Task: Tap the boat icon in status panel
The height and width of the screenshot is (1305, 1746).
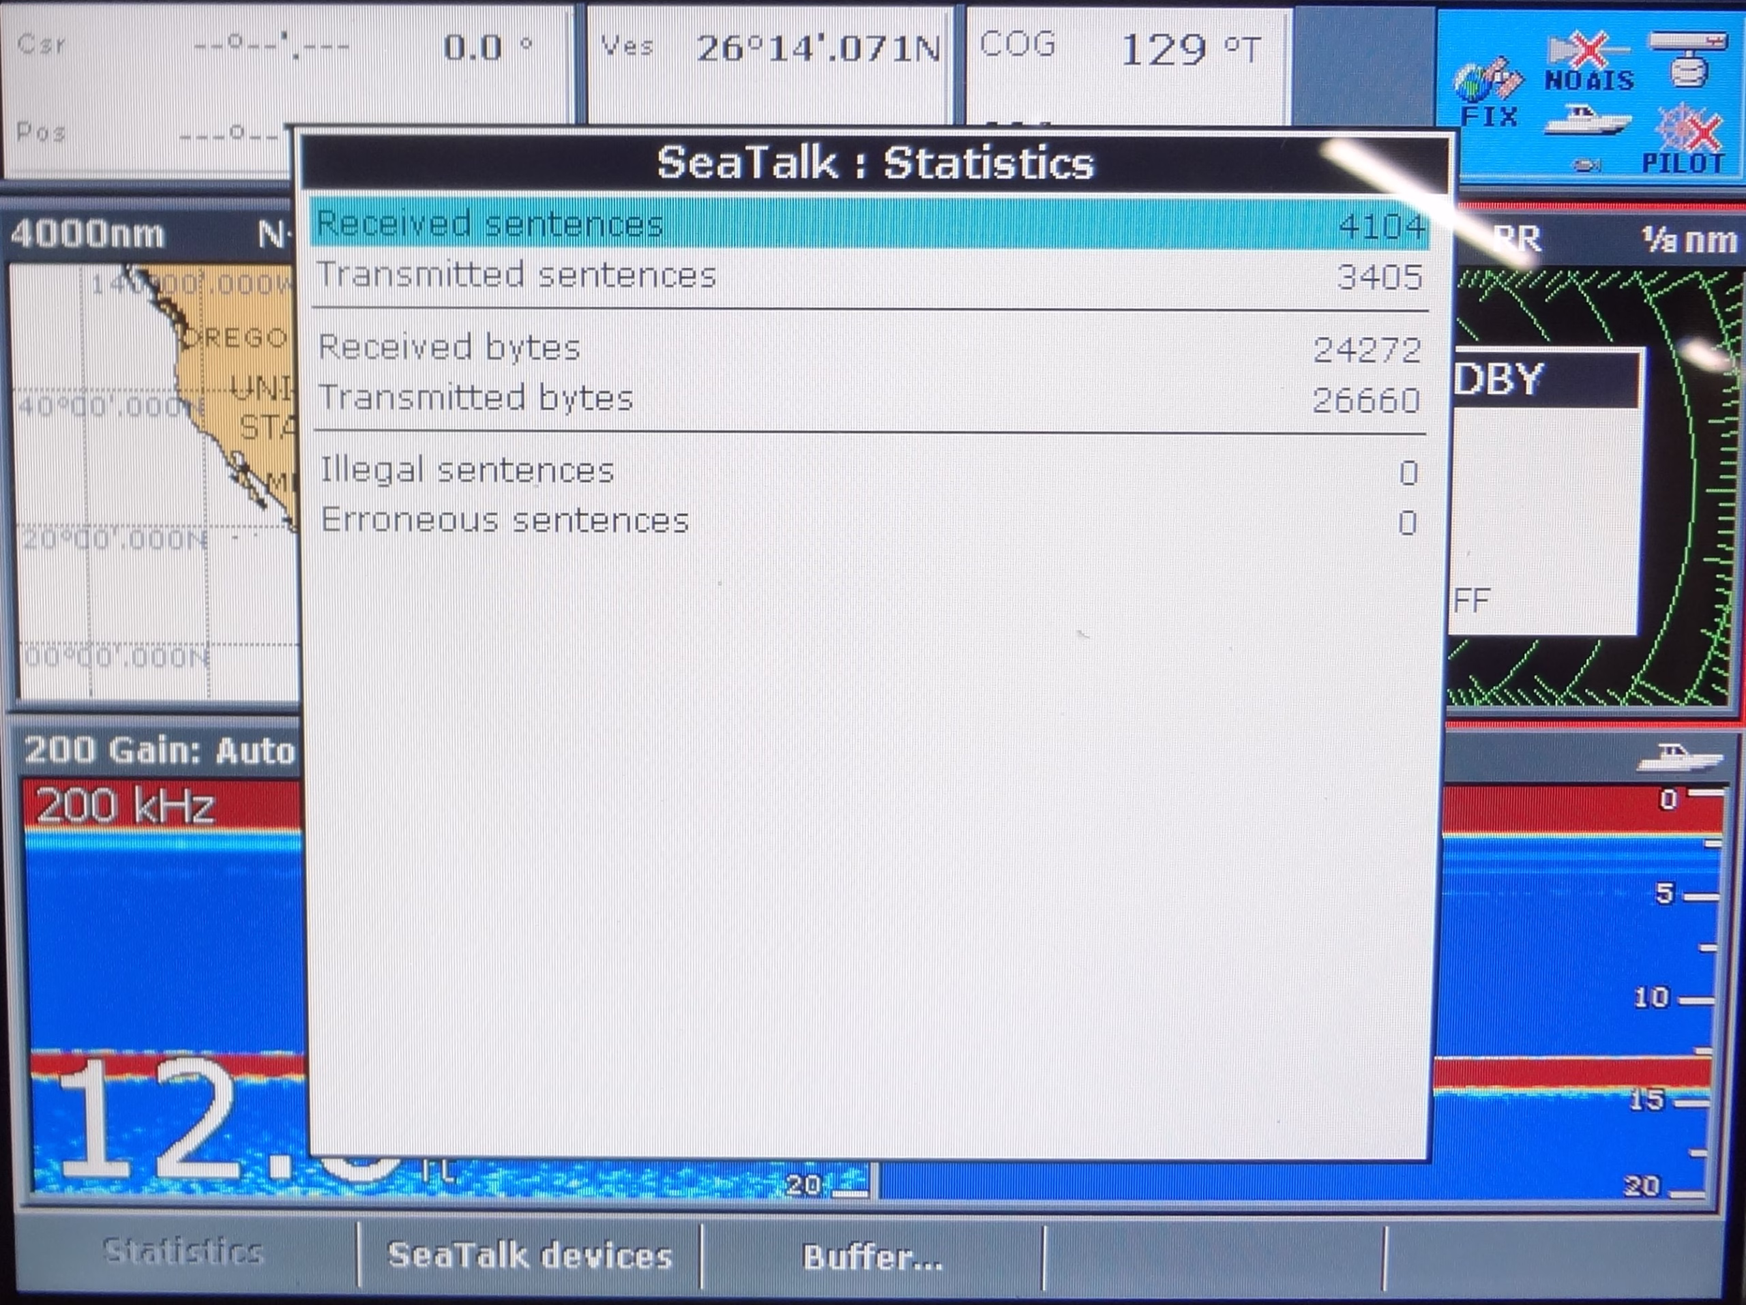Action: click(1586, 121)
